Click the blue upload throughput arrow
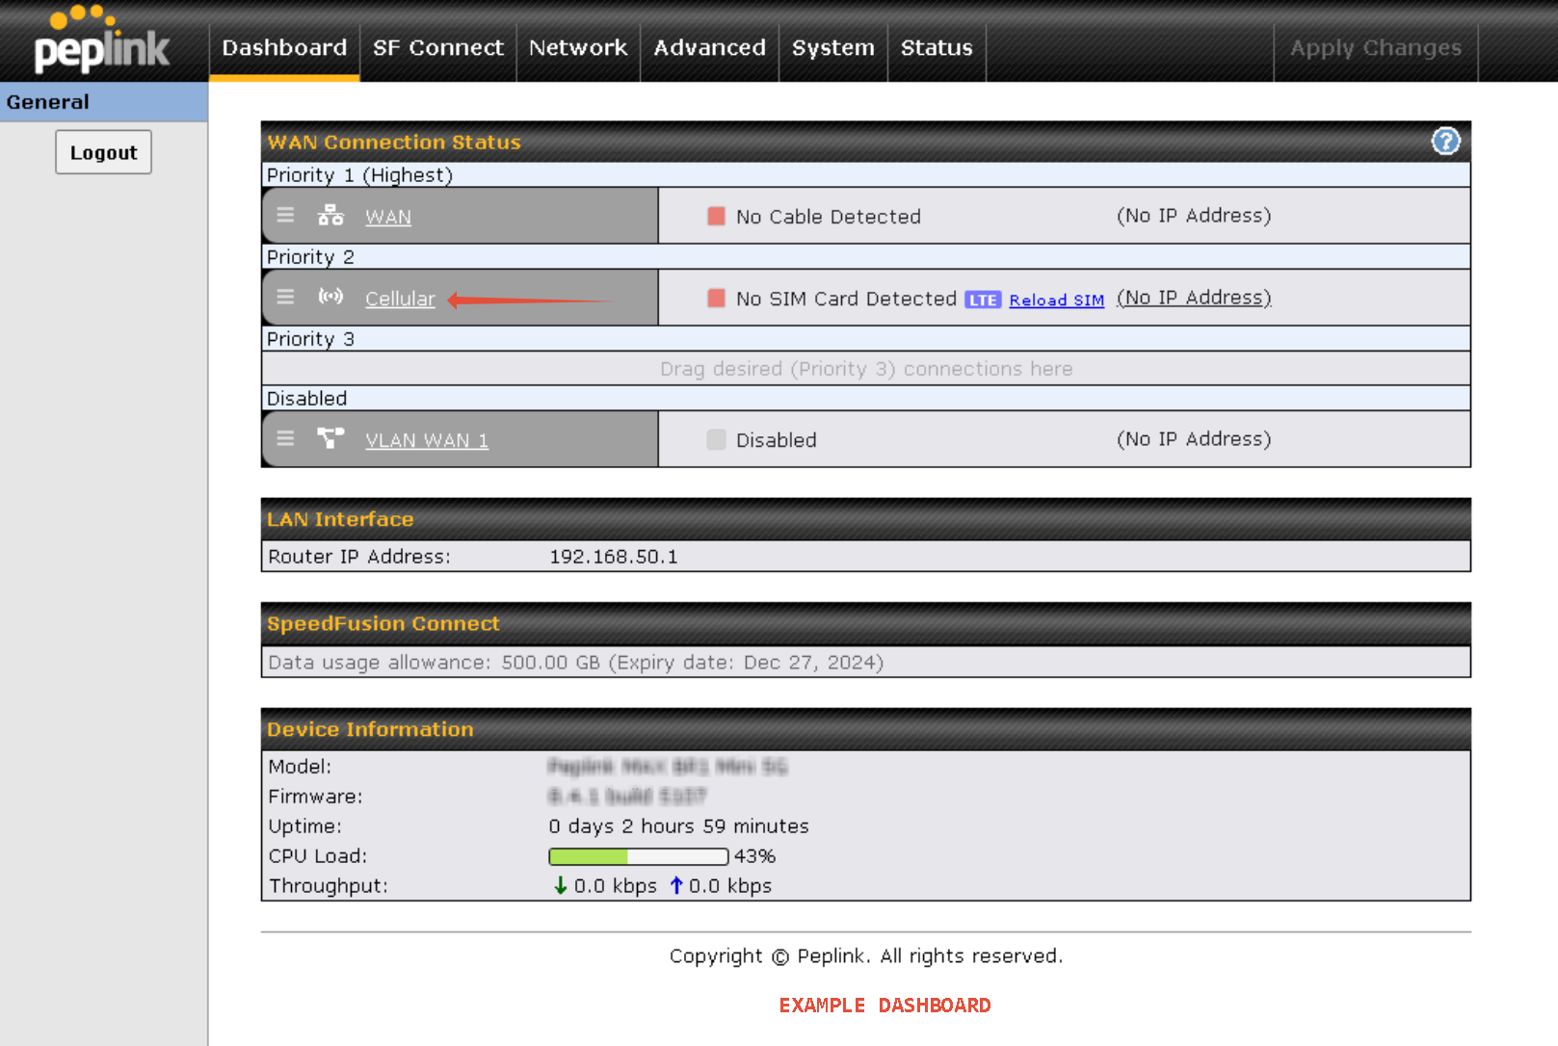1558x1046 pixels. [676, 885]
